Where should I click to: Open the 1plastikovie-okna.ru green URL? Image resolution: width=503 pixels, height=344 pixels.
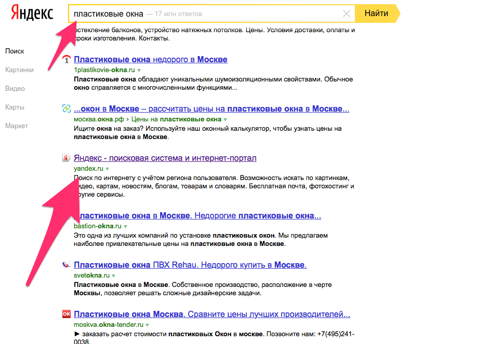click(x=104, y=70)
